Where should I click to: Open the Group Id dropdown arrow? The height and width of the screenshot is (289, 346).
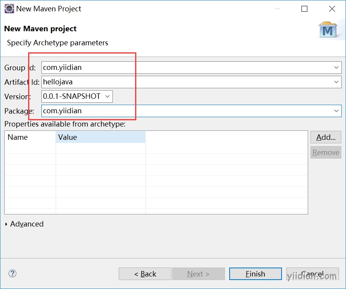coord(336,68)
